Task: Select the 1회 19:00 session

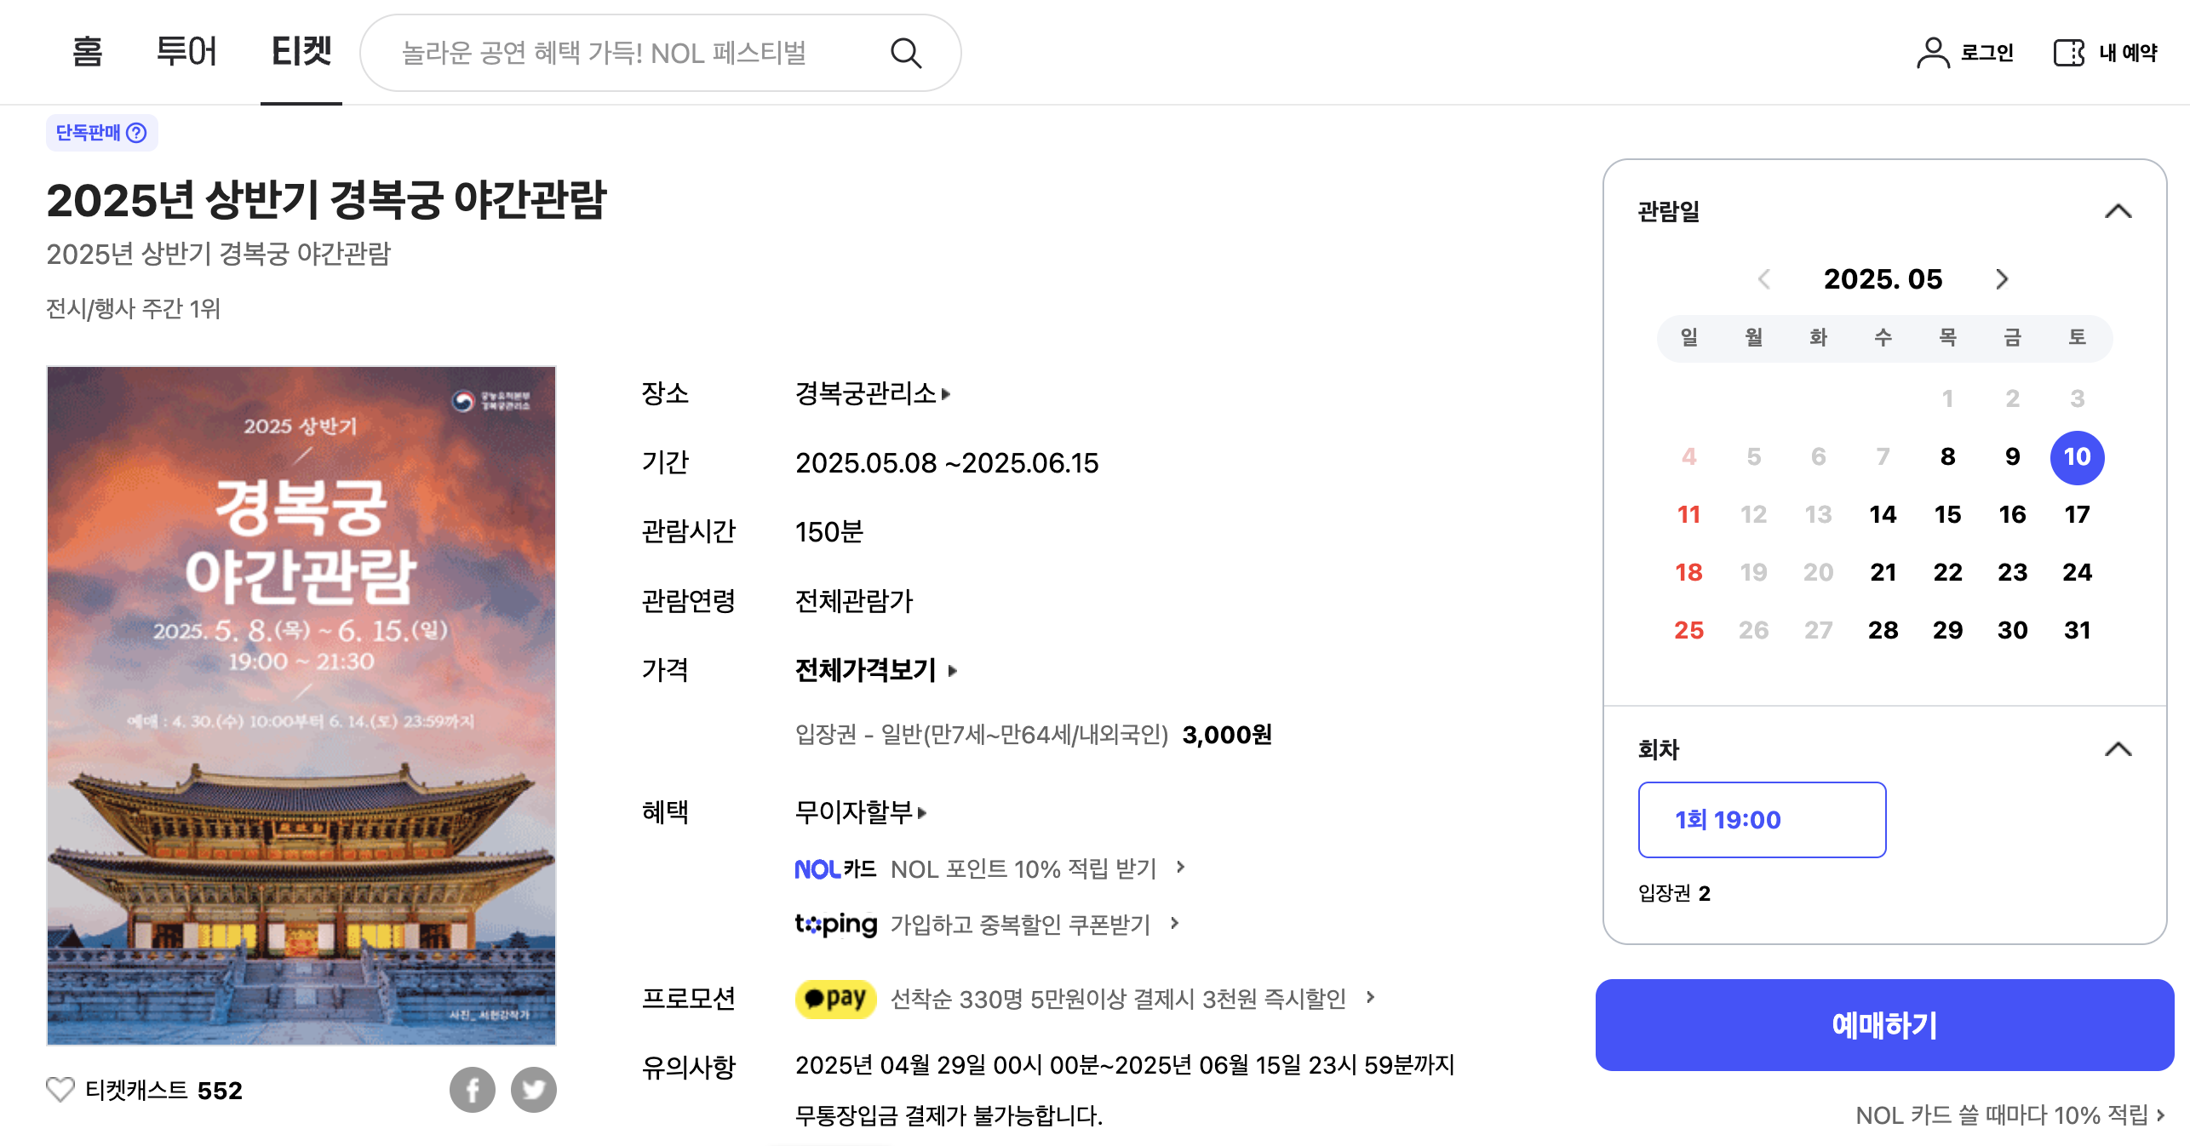Action: click(x=1762, y=820)
